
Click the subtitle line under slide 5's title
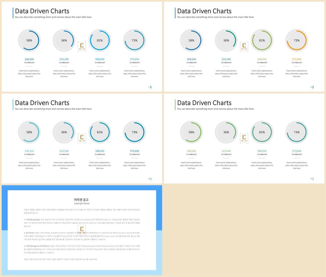point(215,109)
